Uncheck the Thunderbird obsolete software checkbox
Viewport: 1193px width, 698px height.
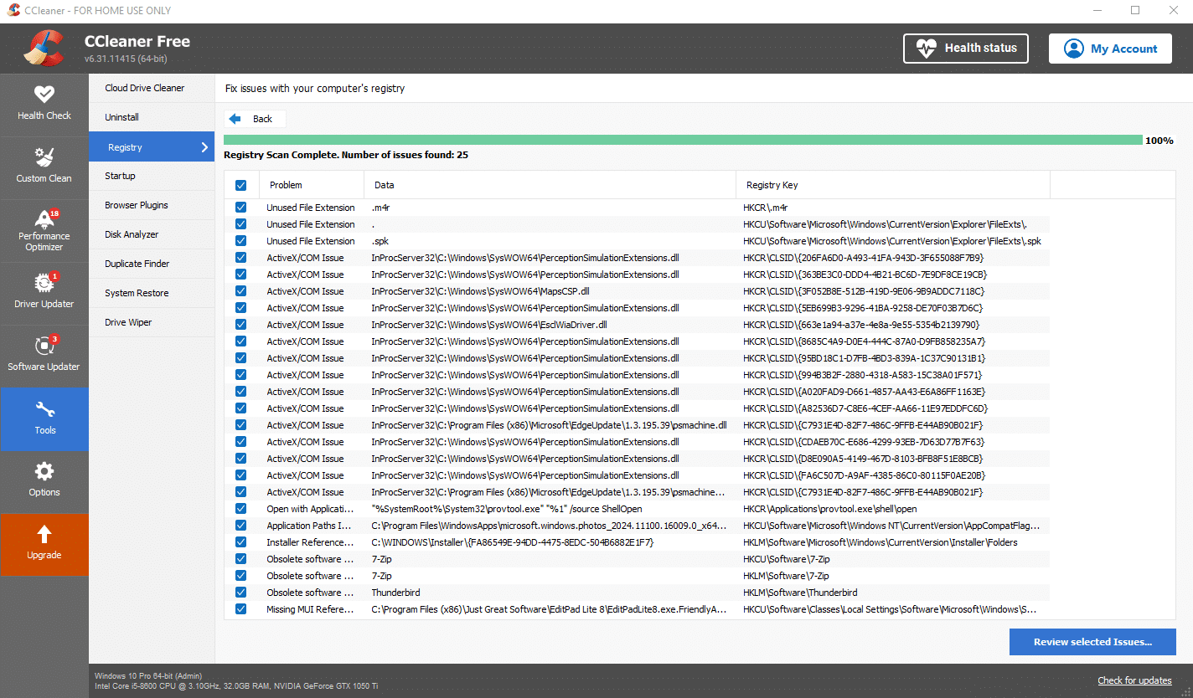[x=241, y=593]
